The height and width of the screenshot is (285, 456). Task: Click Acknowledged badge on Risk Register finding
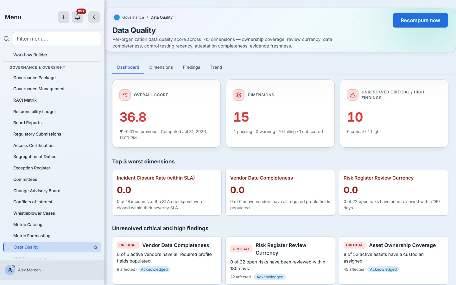click(x=270, y=277)
